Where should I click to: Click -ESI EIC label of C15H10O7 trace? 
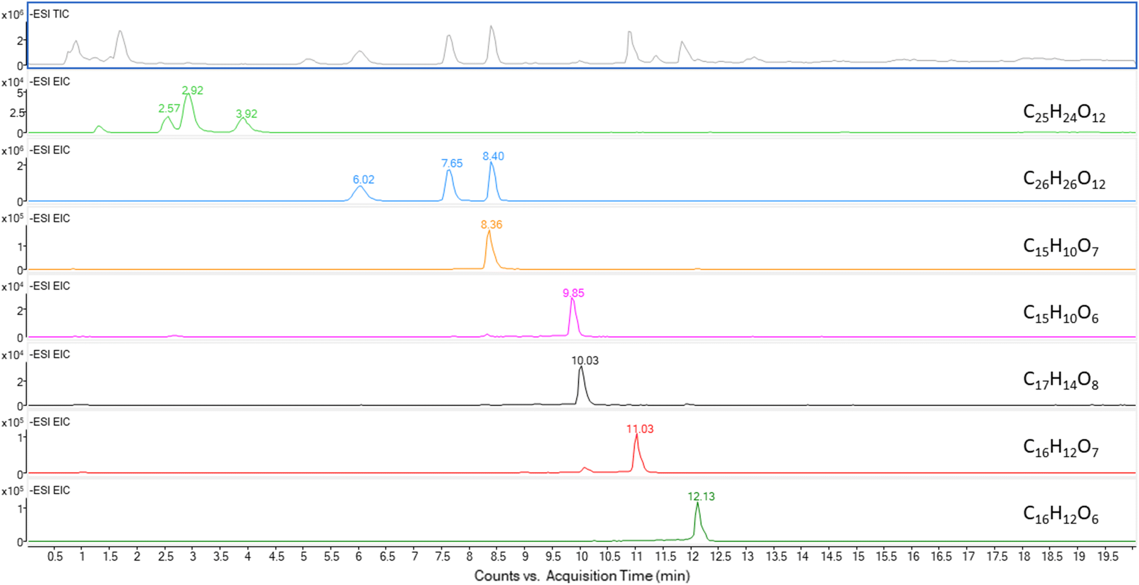50,218
